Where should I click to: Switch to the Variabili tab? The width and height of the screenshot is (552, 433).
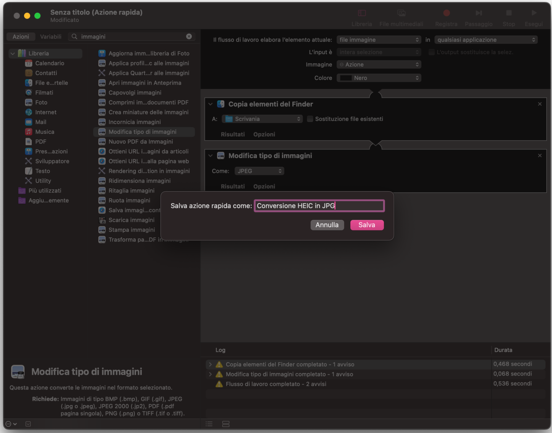(x=51, y=36)
